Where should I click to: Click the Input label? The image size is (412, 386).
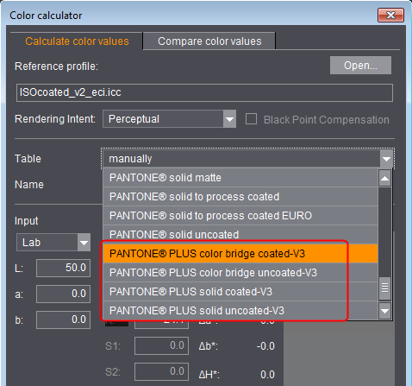tap(26, 221)
